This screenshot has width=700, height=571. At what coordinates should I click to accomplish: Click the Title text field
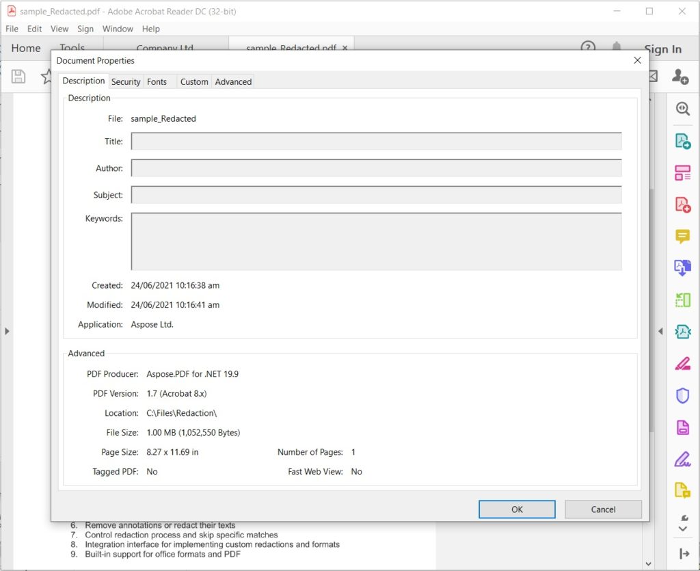coord(376,141)
